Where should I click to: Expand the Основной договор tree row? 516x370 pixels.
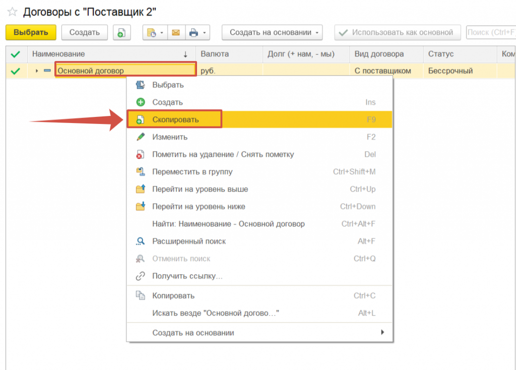point(37,71)
